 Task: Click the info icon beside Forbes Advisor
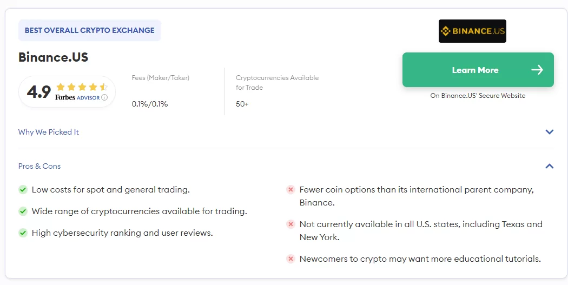click(x=104, y=97)
